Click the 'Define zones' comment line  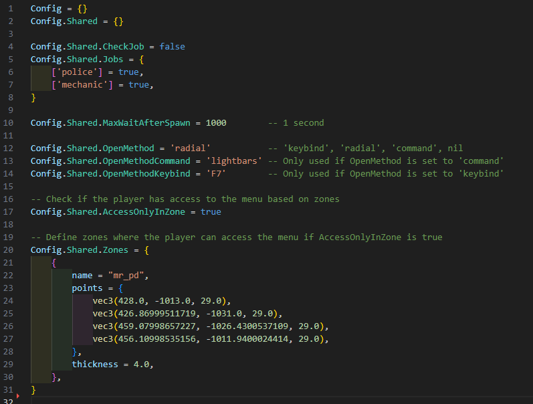click(236, 237)
